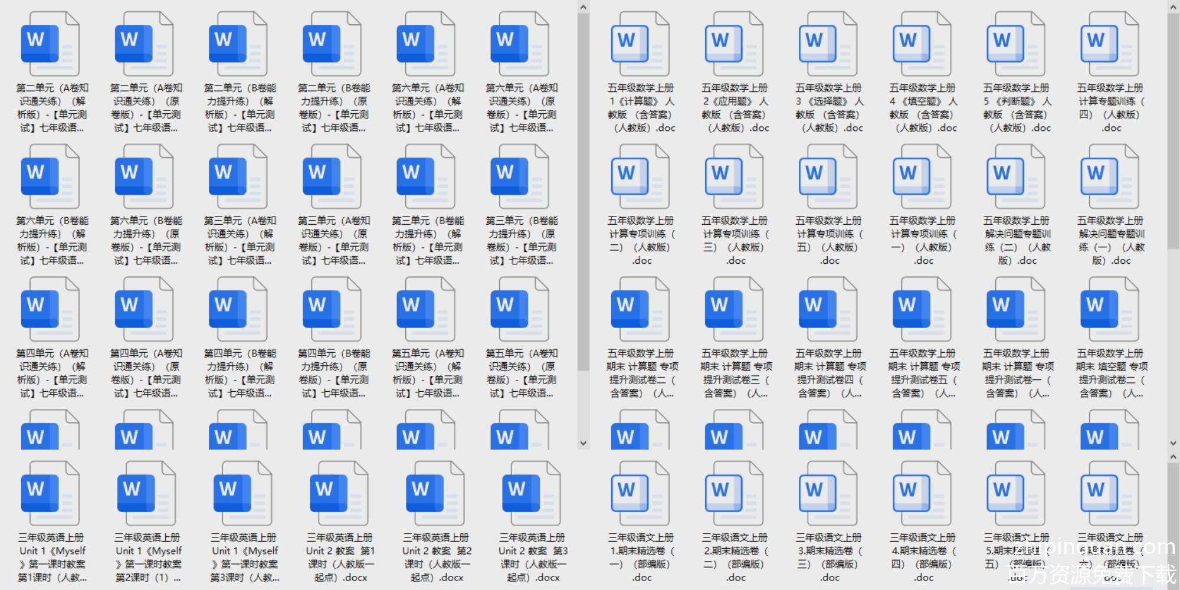Click the up arrow of the 三年级语文 pane scrollbar
This screenshot has height=590, width=1180.
[x=1173, y=457]
